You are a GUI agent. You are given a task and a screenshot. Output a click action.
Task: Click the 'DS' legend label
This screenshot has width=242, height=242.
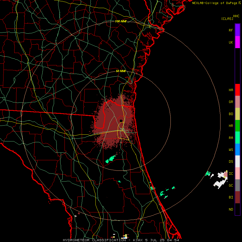(x=231, y=162)
